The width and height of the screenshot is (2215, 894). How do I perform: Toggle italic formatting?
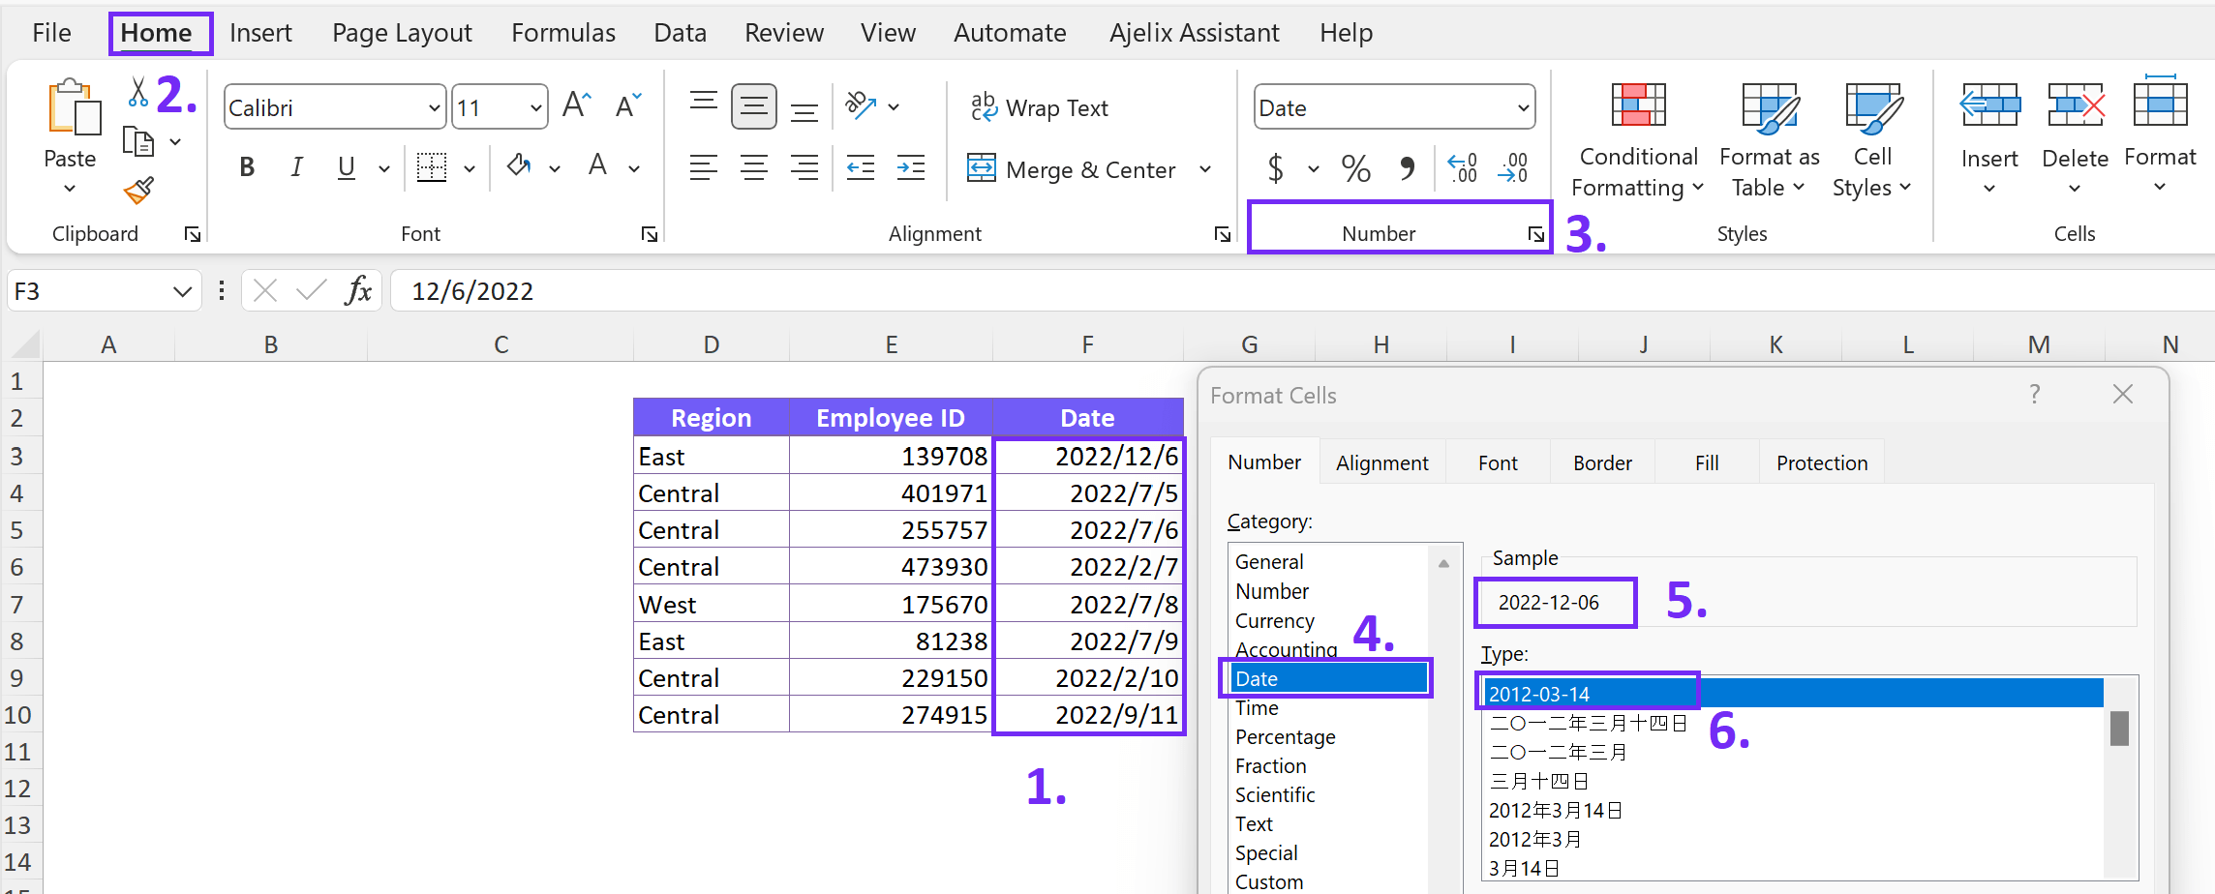tap(296, 166)
